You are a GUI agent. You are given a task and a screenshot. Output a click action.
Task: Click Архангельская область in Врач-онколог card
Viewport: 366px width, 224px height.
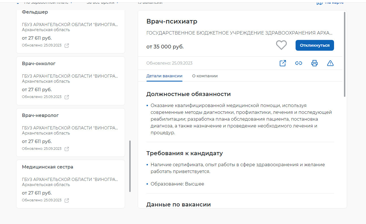pyautogui.click(x=46, y=81)
